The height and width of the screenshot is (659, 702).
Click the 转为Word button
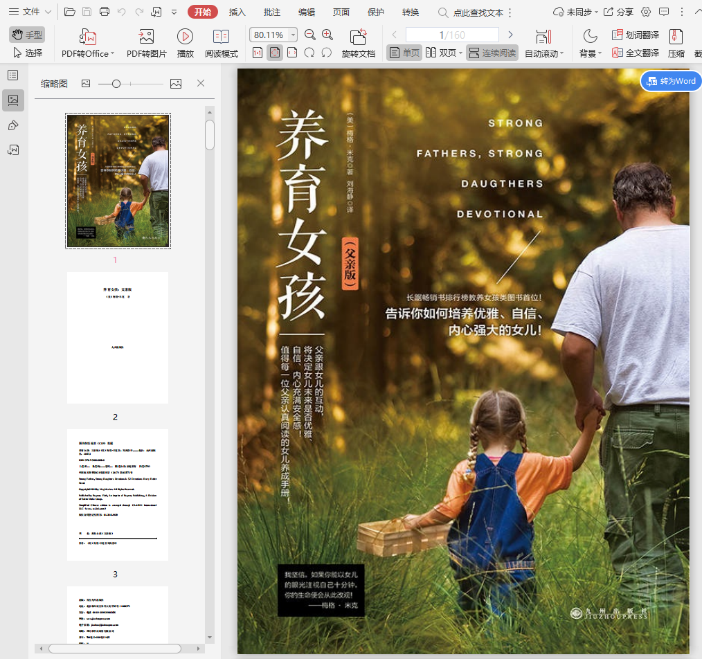(671, 81)
